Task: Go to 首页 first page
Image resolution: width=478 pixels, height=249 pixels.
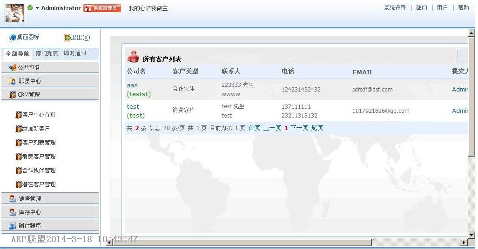Action: point(254,128)
